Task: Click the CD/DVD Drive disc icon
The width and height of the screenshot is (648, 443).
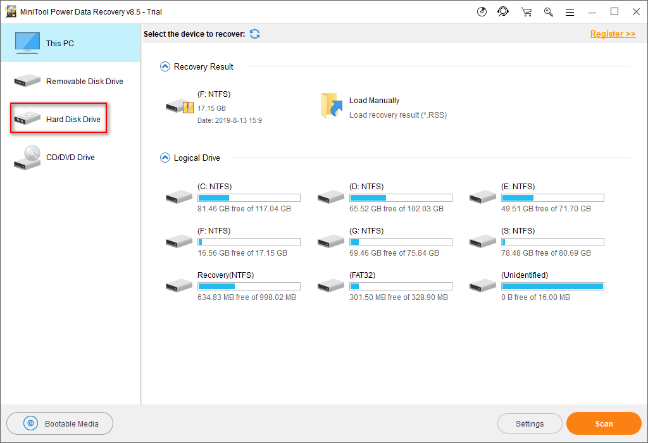Action: click(27, 158)
